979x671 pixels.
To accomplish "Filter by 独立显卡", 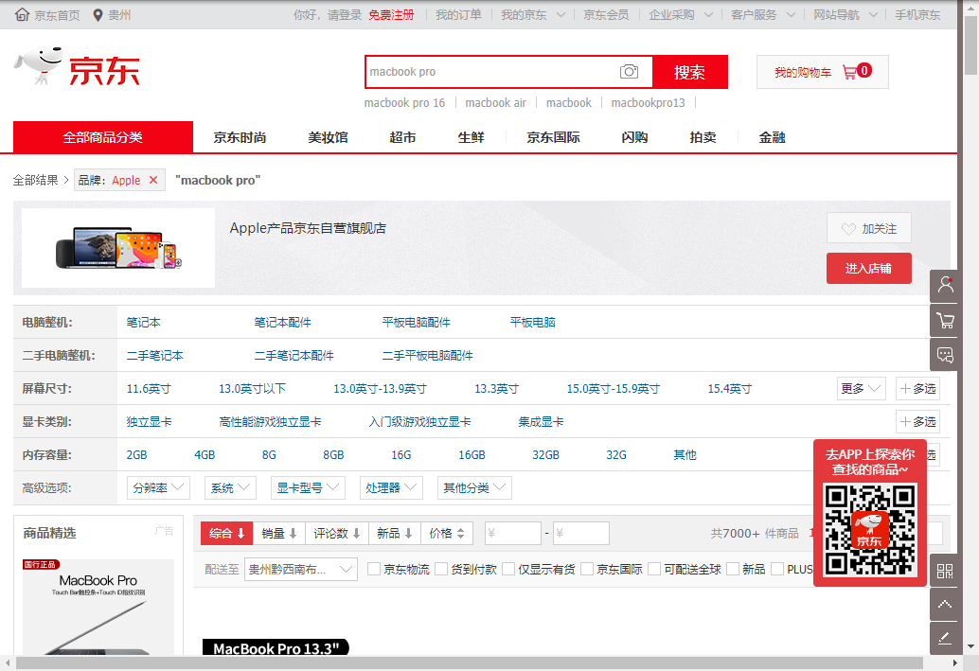I will tap(150, 422).
